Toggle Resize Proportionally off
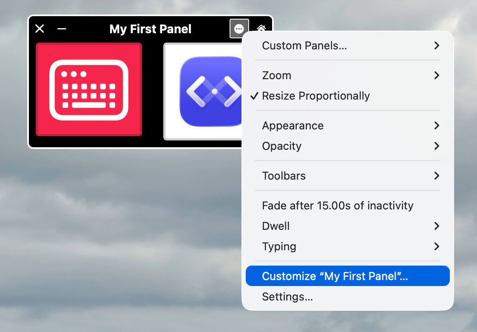The width and height of the screenshot is (477, 332). tap(316, 96)
